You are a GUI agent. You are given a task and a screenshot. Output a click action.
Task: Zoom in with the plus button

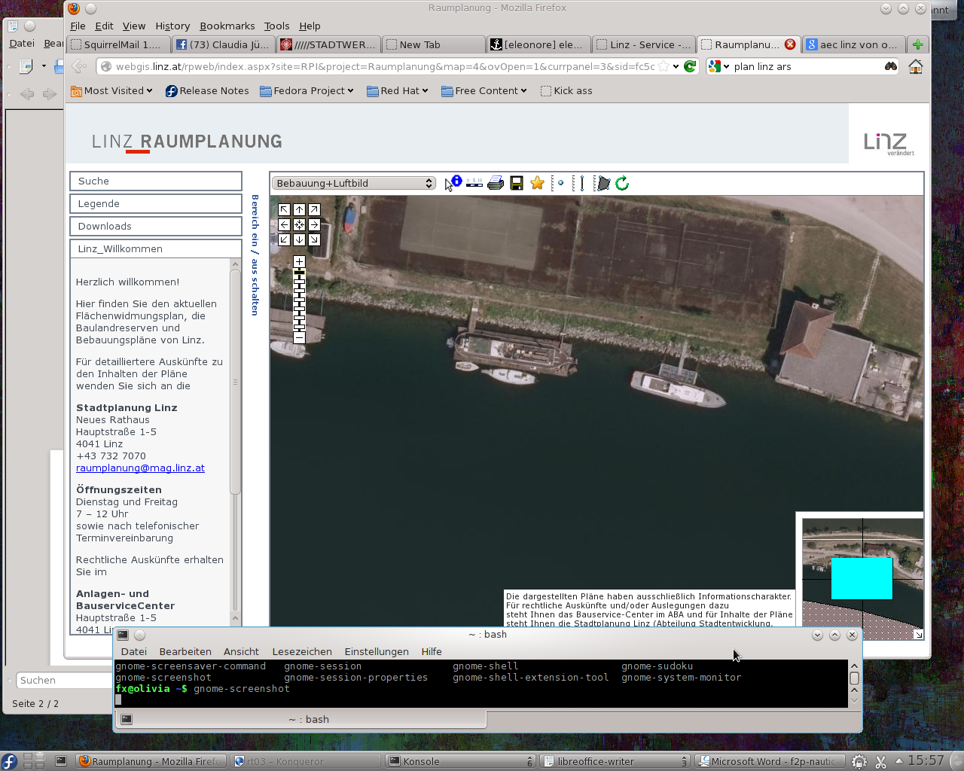[299, 262]
